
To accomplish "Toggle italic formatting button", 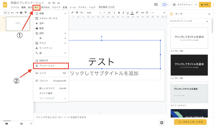I will pyautogui.click(x=123, y=13).
